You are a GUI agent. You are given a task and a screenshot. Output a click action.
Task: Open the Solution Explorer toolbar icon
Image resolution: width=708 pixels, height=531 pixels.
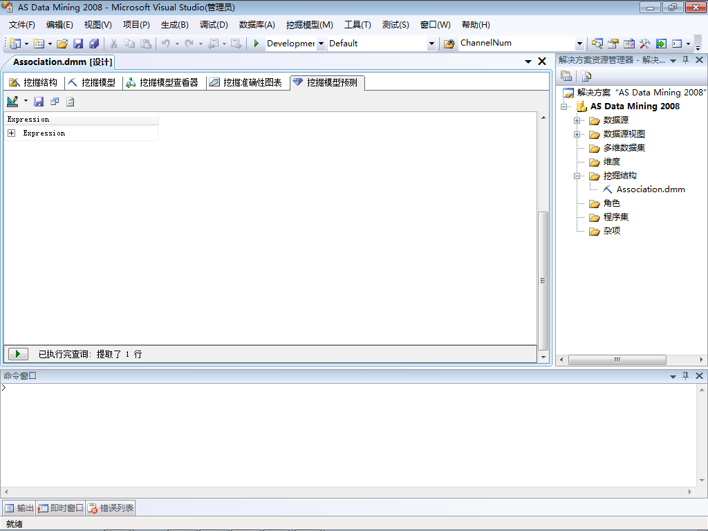tap(597, 44)
